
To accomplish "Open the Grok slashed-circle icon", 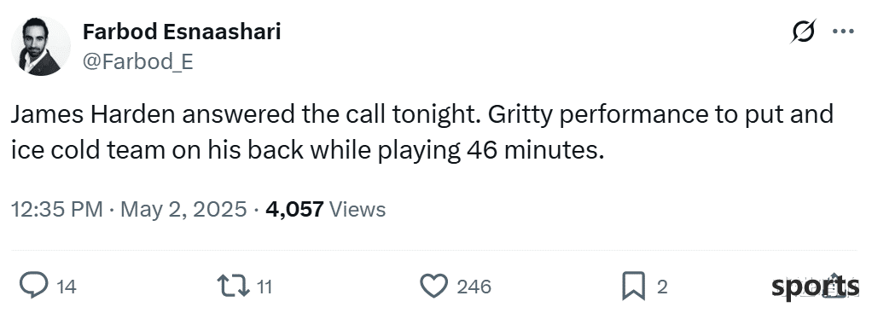I will point(804,32).
